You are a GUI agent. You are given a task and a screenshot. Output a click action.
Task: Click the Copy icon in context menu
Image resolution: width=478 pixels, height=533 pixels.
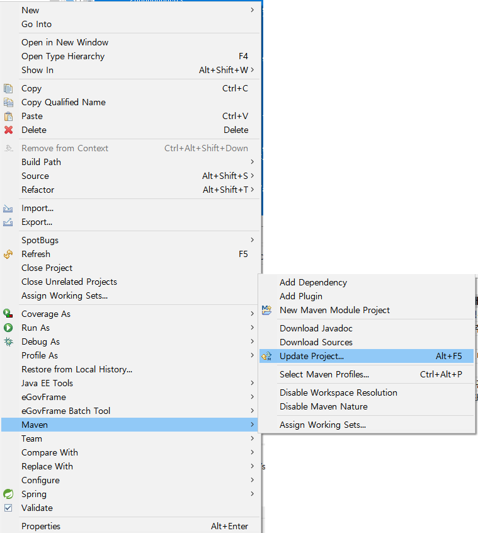tap(8, 88)
